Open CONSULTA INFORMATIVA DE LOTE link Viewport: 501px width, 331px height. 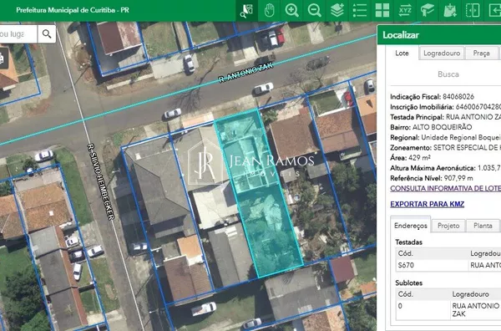(x=445, y=188)
